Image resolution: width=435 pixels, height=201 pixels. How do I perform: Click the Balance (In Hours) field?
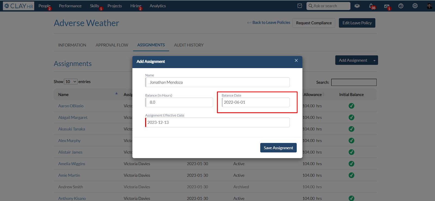(x=179, y=102)
